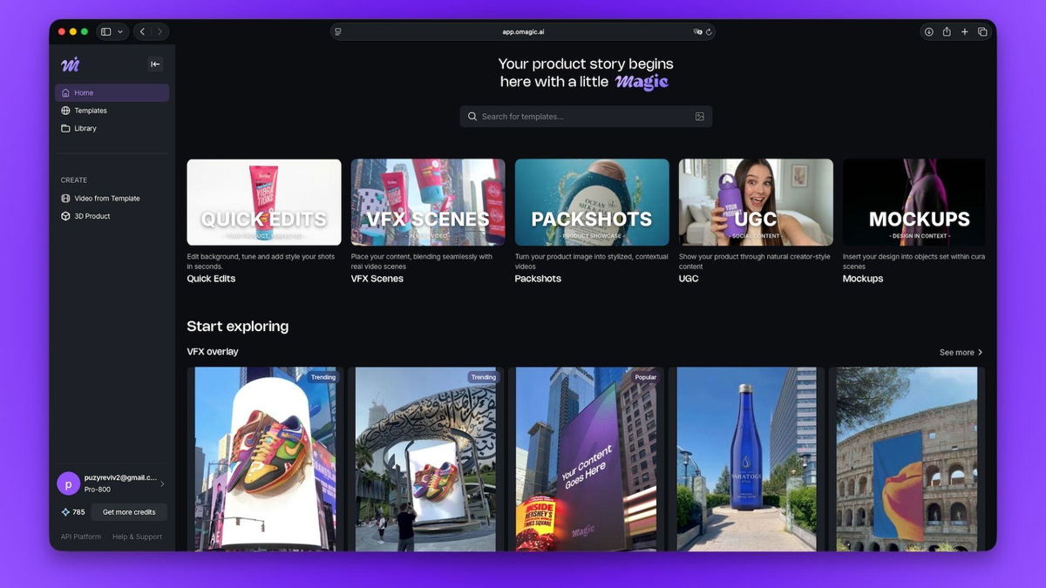The image size is (1046, 588).
Task: Click Get more credits button
Action: (x=129, y=512)
